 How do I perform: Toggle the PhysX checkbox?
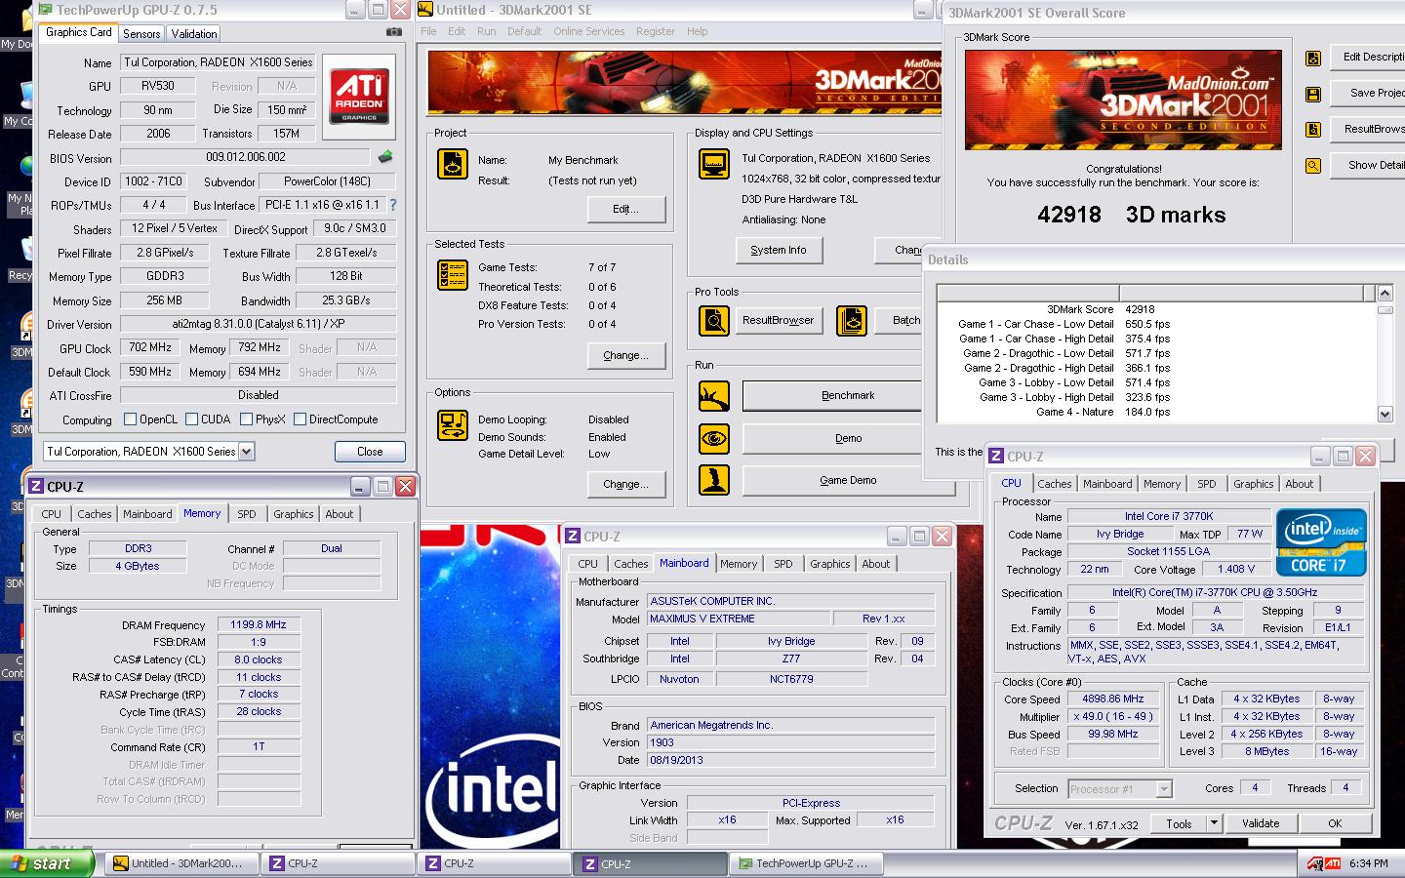(246, 419)
